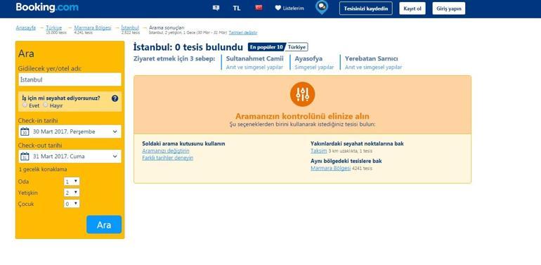Viewport: 541px width, 265px height.
Task: Select the En popüler 10 tab
Action: pyautogui.click(x=267, y=47)
